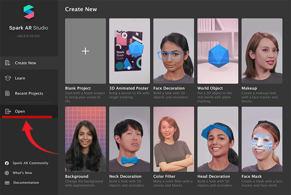
Task: Click "Make a color filter" description
Action: 173,183
